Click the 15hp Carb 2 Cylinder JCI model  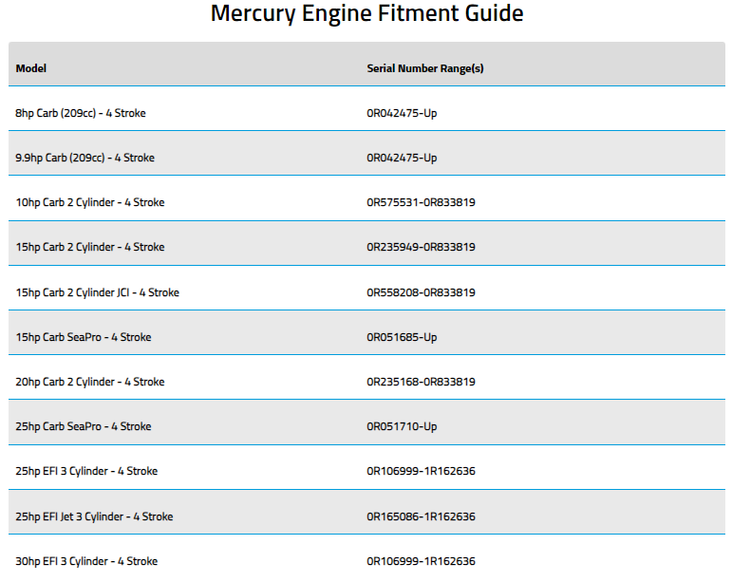point(98,292)
